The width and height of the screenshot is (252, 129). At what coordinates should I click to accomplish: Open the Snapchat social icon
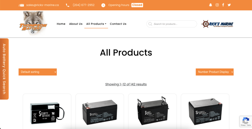211,5
